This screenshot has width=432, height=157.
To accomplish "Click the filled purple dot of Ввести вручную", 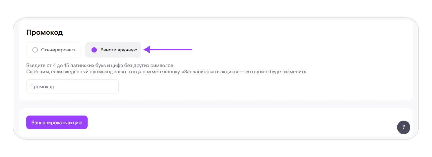I will pos(94,50).
